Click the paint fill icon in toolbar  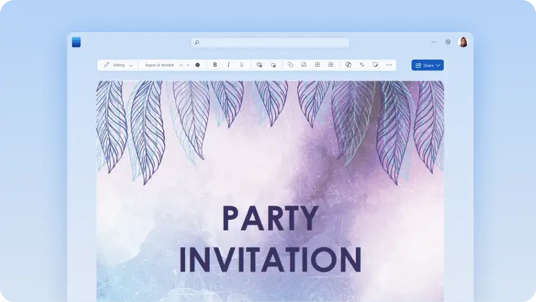(362, 65)
